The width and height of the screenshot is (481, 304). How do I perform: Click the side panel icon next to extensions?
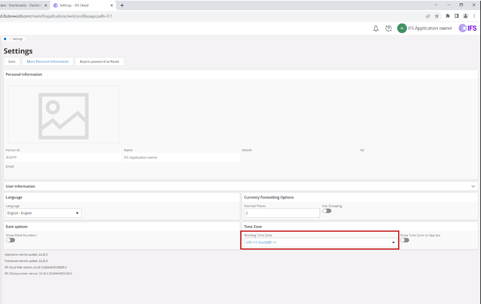click(x=457, y=16)
